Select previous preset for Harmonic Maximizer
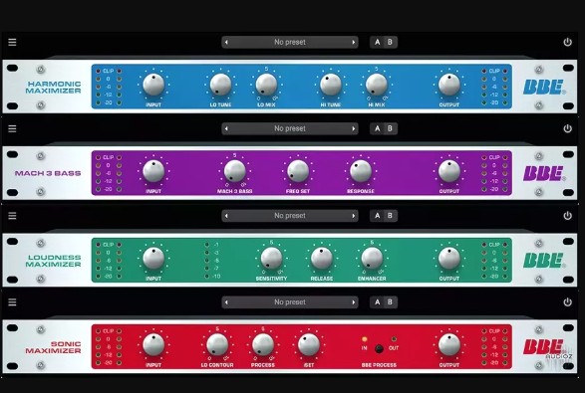The height and width of the screenshot is (393, 585). 226,42
